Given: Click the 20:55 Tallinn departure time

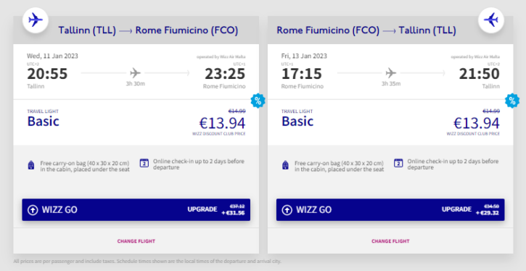Looking at the screenshot, I should pyautogui.click(x=47, y=74).
